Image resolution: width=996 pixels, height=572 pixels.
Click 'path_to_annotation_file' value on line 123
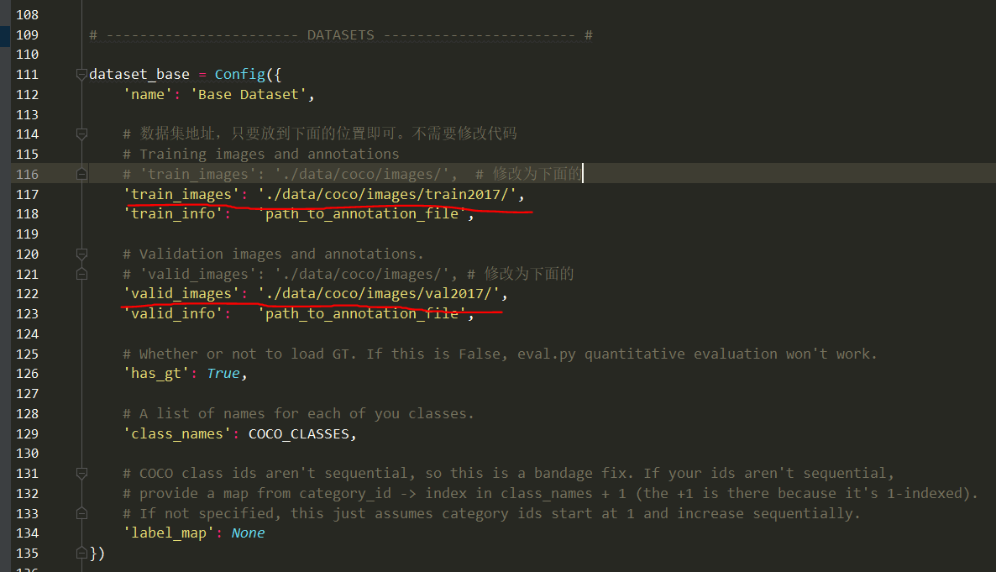click(362, 314)
